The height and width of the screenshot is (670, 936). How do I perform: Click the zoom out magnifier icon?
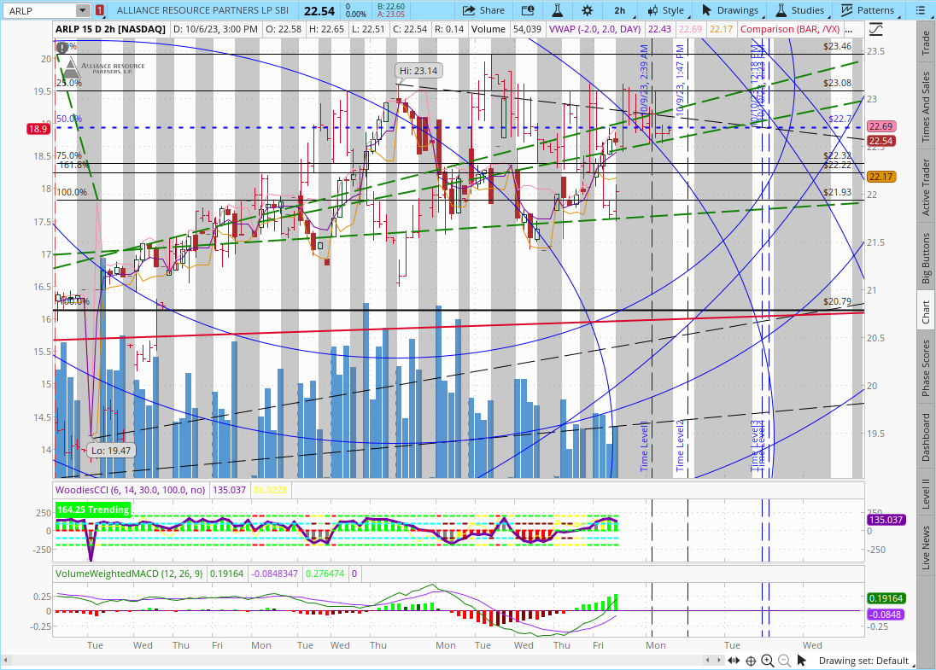tap(784, 661)
